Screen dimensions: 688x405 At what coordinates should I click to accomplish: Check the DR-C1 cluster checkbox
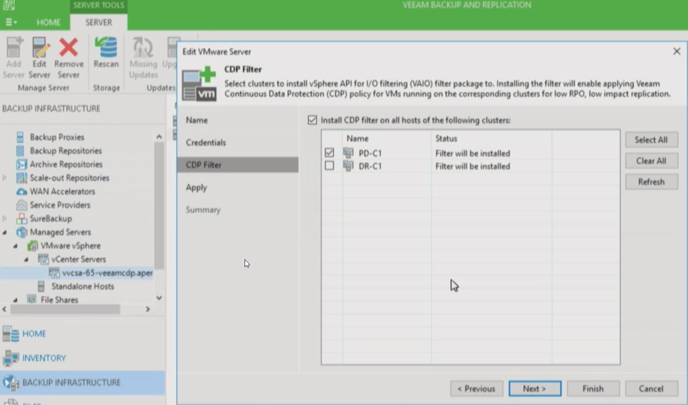[x=329, y=166]
